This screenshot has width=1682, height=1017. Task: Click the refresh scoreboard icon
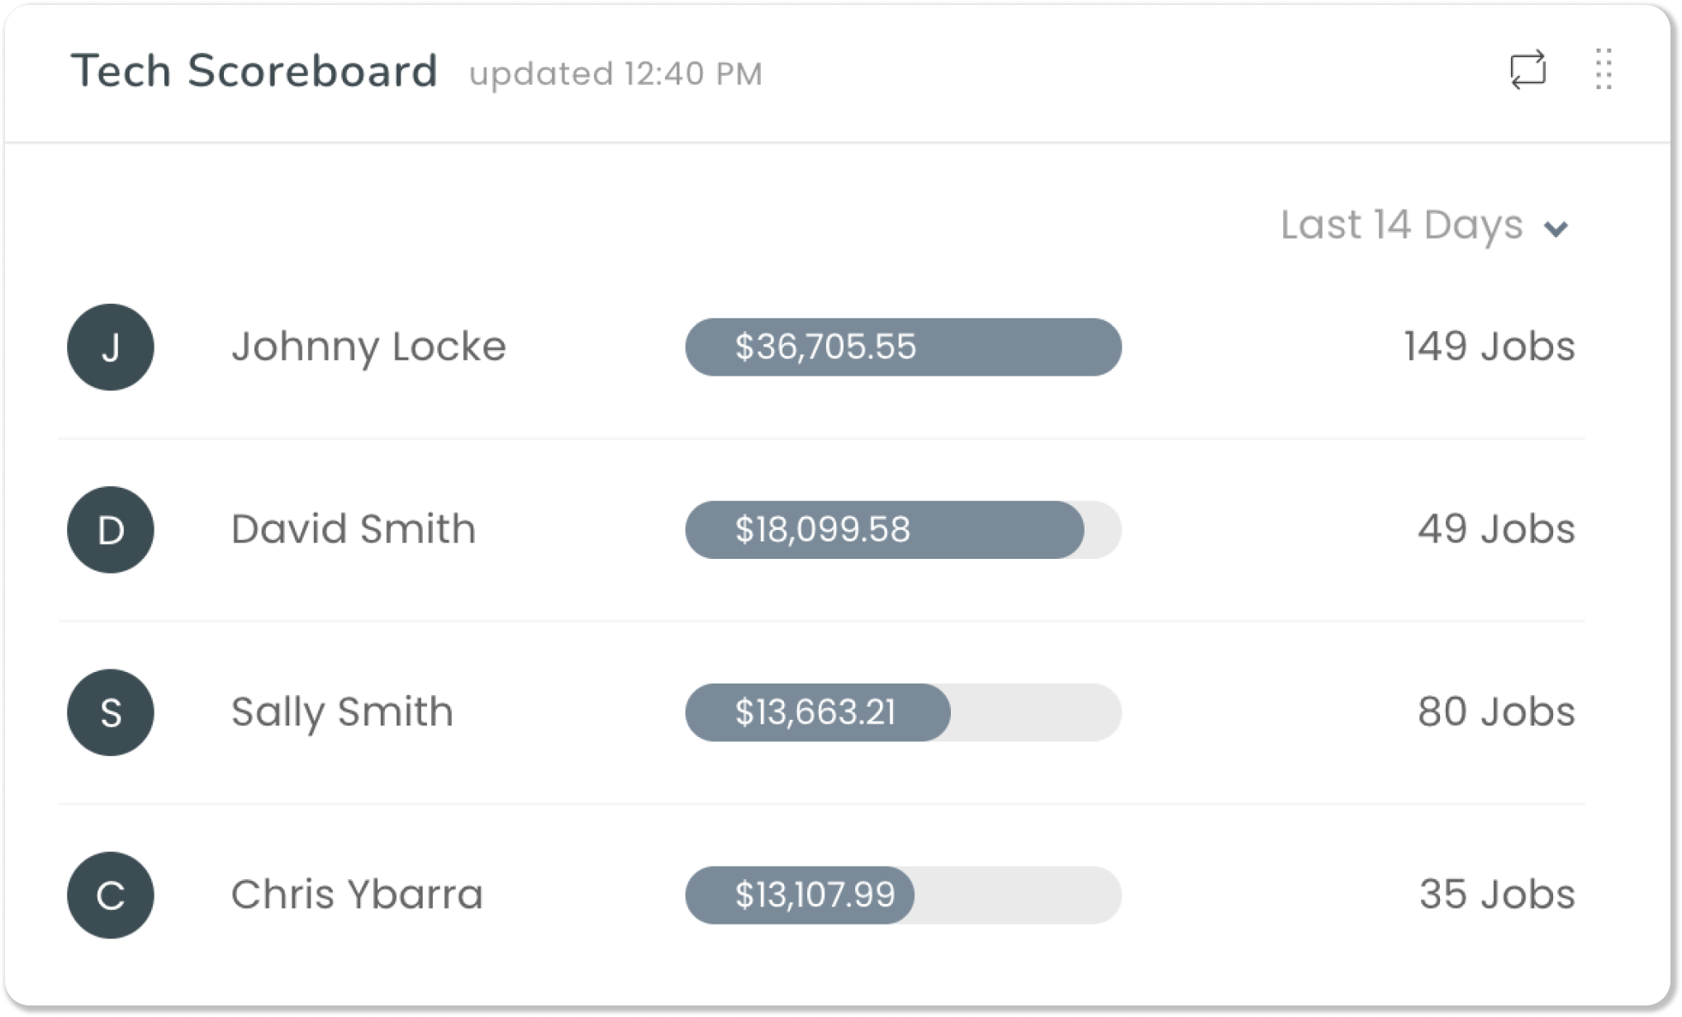1528,70
